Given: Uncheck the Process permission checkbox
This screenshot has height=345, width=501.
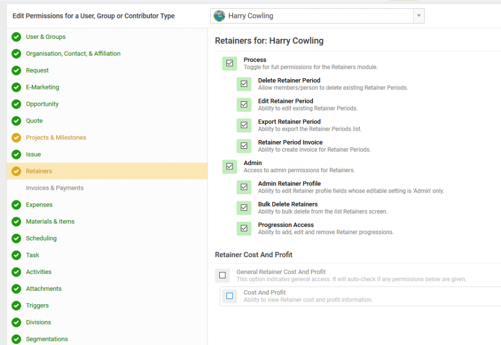Looking at the screenshot, I should tap(230, 63).
